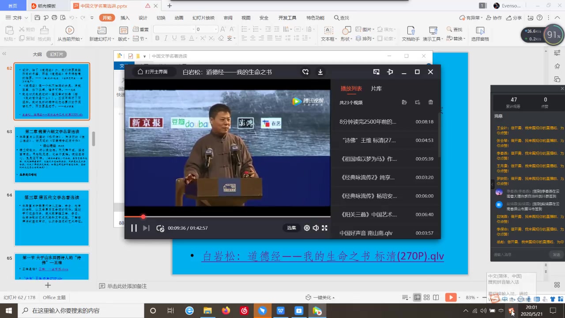This screenshot has height=318, width=565.
Task: Switch to the 设计 ribbon tab
Action: [x=143, y=18]
